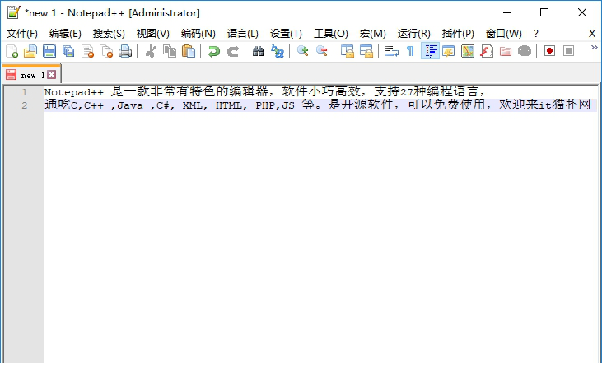Viewport: 602px width, 377px height.
Task: Paste clipboard with toolbar icon
Action: [x=188, y=51]
